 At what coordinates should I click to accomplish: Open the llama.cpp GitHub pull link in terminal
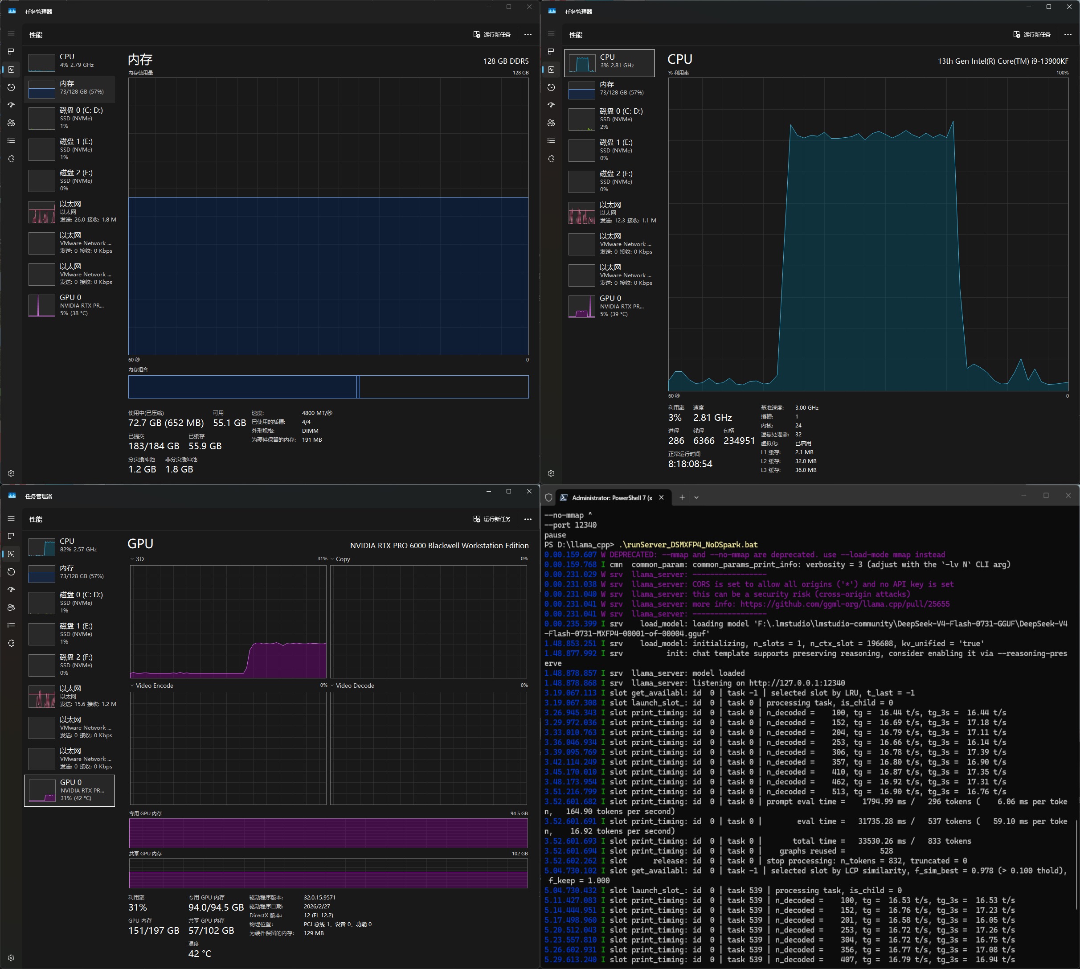[845, 604]
